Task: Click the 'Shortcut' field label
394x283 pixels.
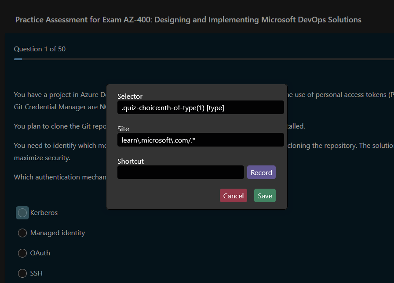Action: coord(131,161)
